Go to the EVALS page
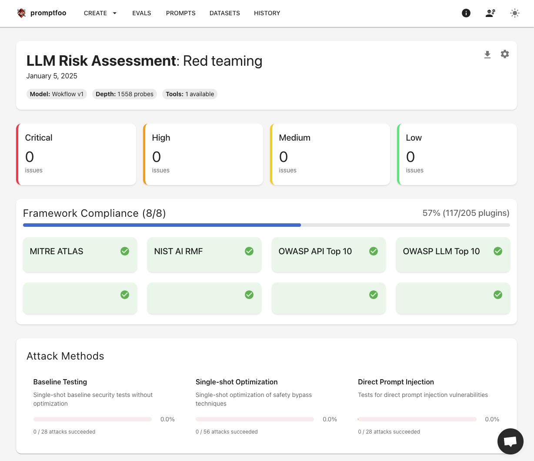The height and width of the screenshot is (461, 534). pos(142,13)
